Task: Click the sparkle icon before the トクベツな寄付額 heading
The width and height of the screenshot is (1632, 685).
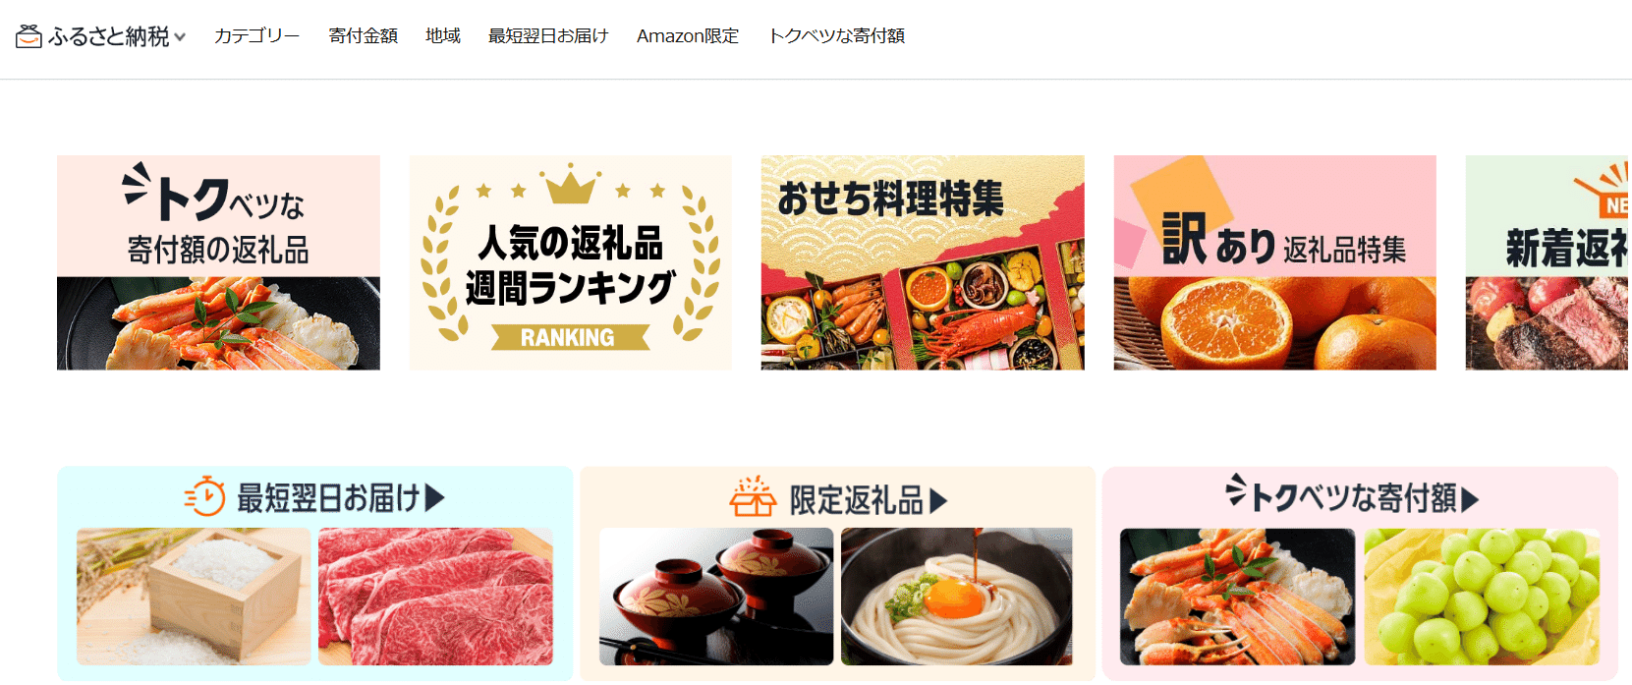Action: coord(1236,489)
